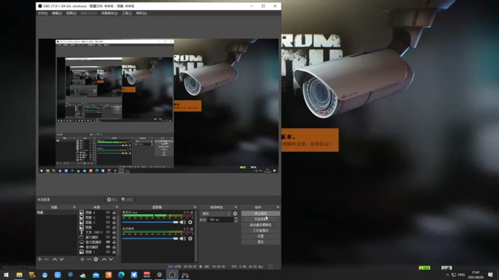Viewport: 499px width, 280px height.
Task: Open the 场景集合(S) Scene Collection menu
Action: (110, 13)
